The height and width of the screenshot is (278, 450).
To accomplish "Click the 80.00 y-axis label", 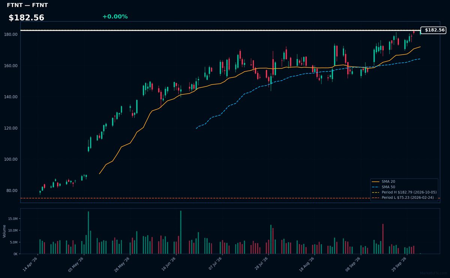I will tap(12, 190).
